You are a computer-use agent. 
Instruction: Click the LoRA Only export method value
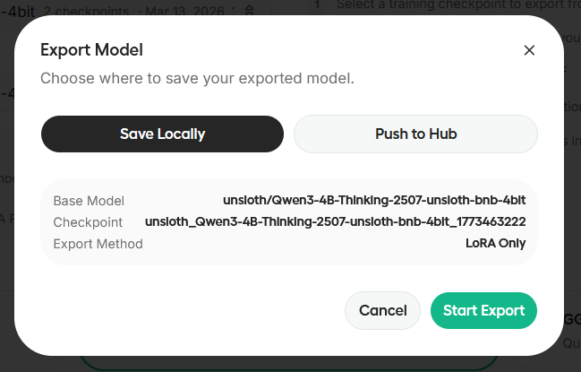click(495, 243)
